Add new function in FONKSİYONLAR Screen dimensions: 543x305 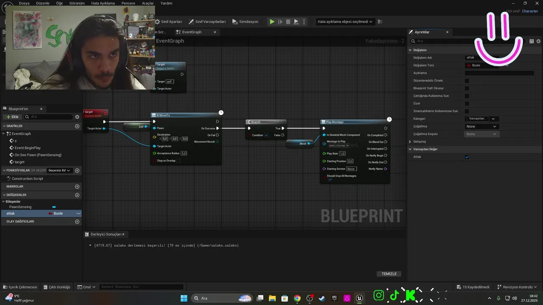pos(77,170)
